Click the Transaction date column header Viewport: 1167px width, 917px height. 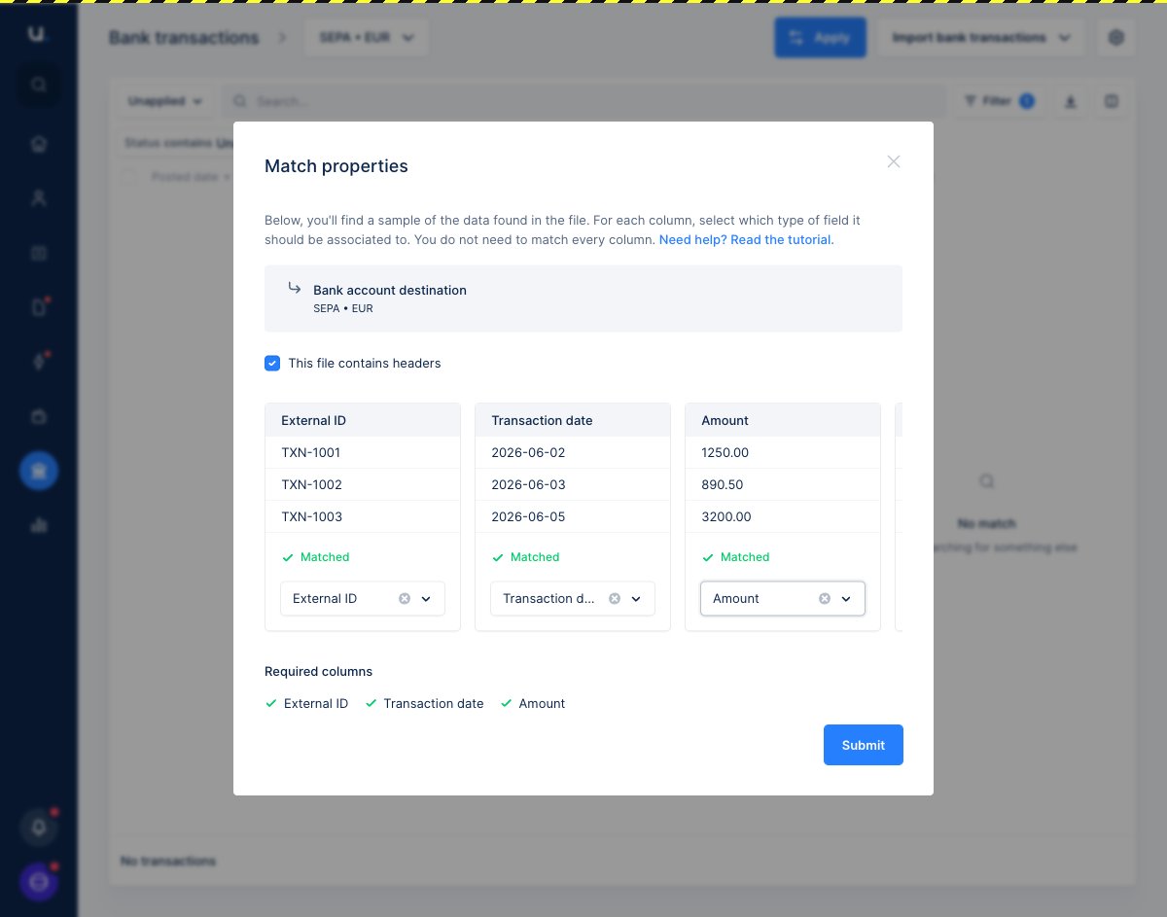click(x=573, y=420)
